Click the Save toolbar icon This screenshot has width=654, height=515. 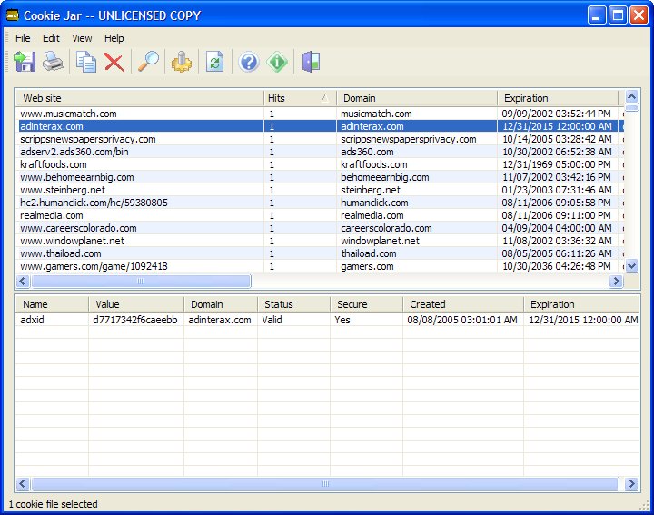[25, 62]
